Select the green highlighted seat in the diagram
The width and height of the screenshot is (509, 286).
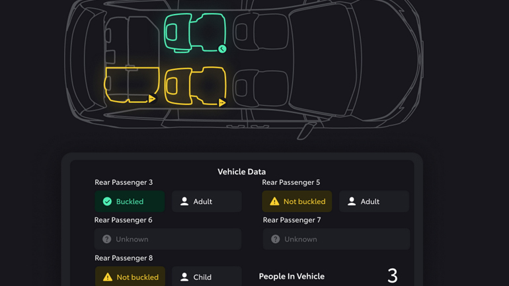point(196,32)
